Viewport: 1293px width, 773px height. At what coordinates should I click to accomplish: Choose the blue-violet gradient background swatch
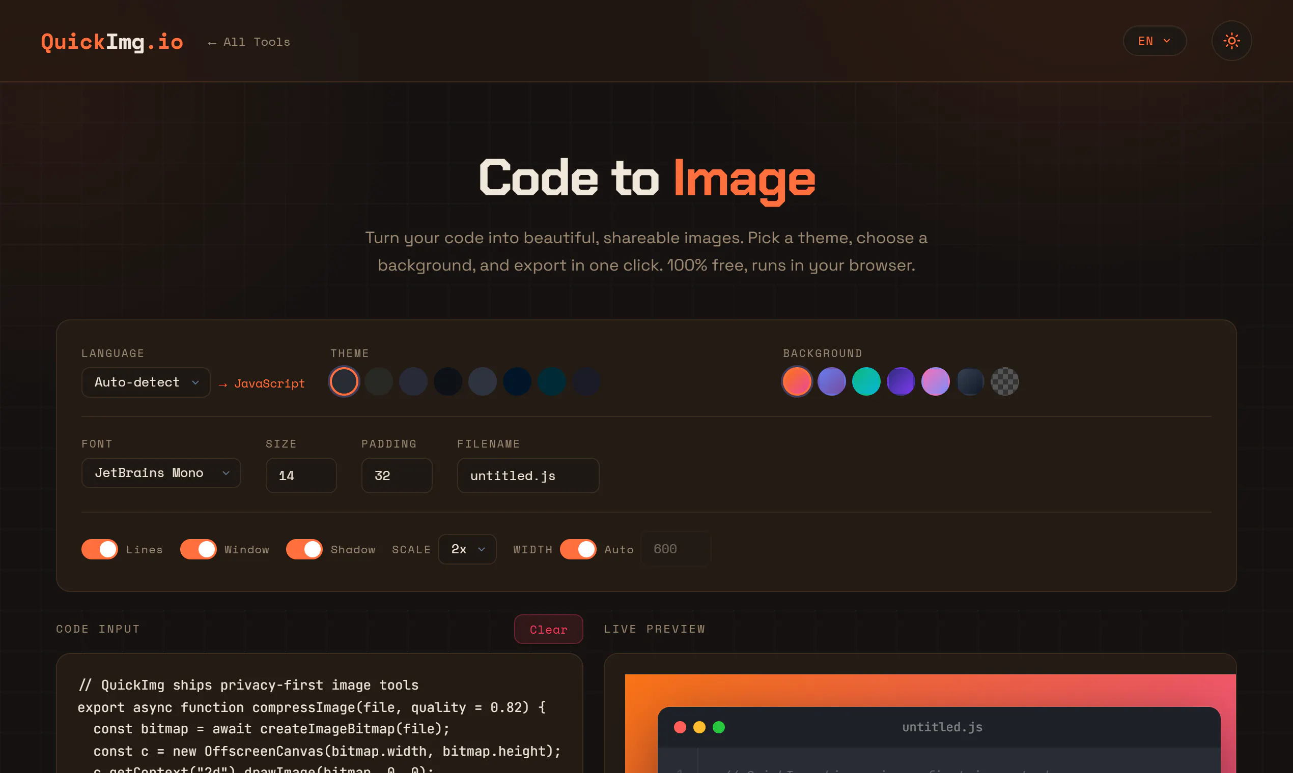tap(832, 382)
